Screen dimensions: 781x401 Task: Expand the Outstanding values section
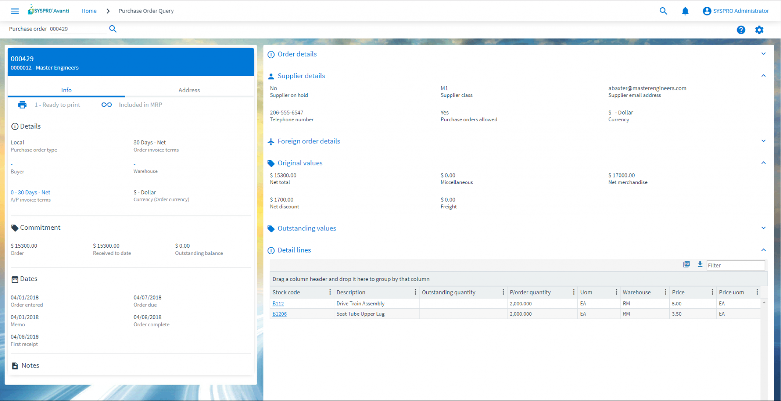[764, 228]
